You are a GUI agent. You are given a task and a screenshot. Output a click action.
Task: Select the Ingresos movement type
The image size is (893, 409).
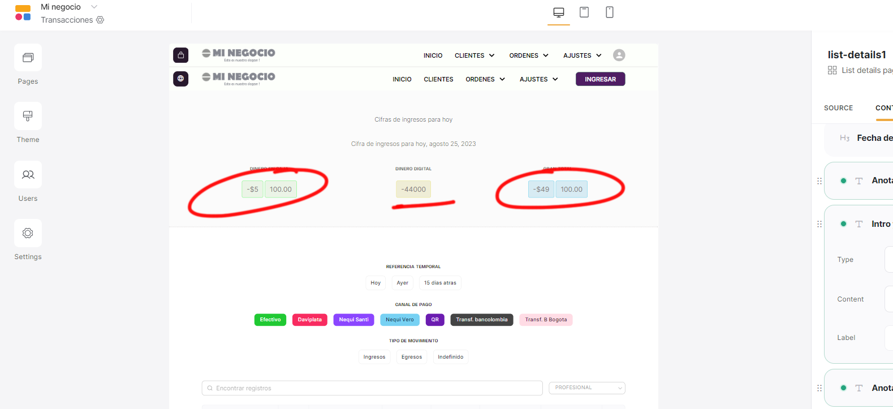click(x=374, y=357)
